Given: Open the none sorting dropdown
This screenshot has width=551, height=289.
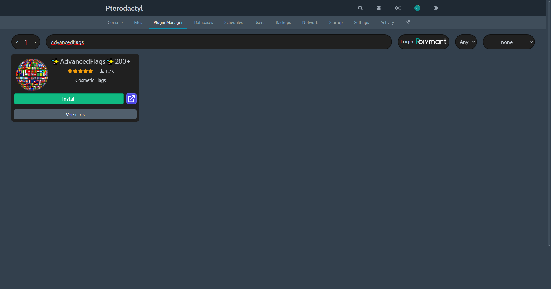Looking at the screenshot, I should pyautogui.click(x=509, y=42).
